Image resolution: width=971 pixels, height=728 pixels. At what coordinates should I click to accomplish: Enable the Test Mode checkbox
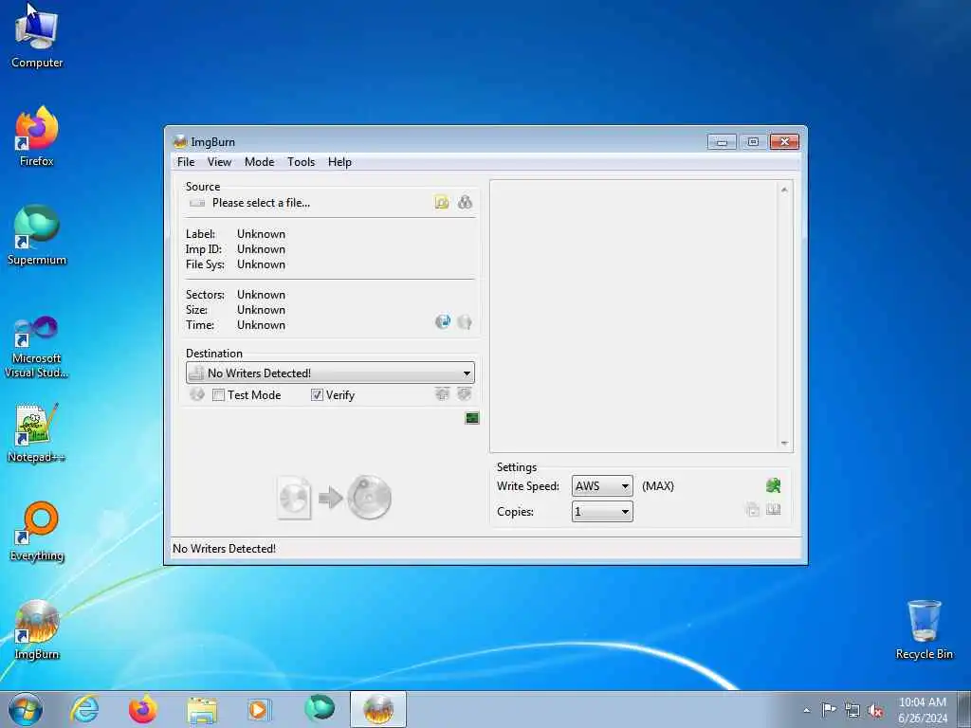pos(219,395)
